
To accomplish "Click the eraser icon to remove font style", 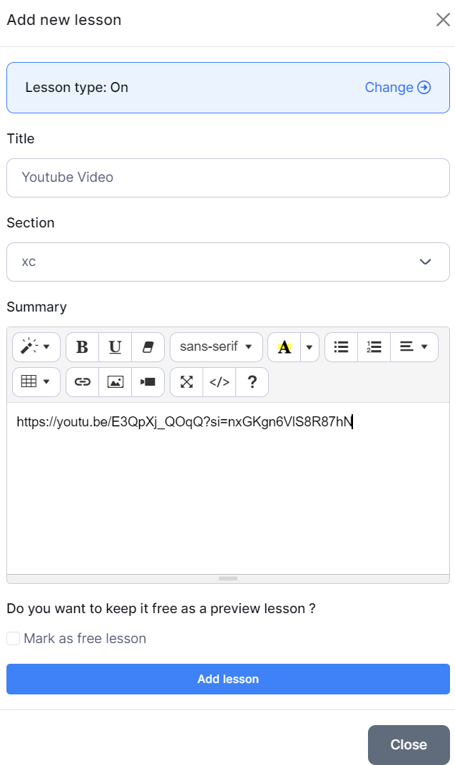I will click(x=148, y=347).
